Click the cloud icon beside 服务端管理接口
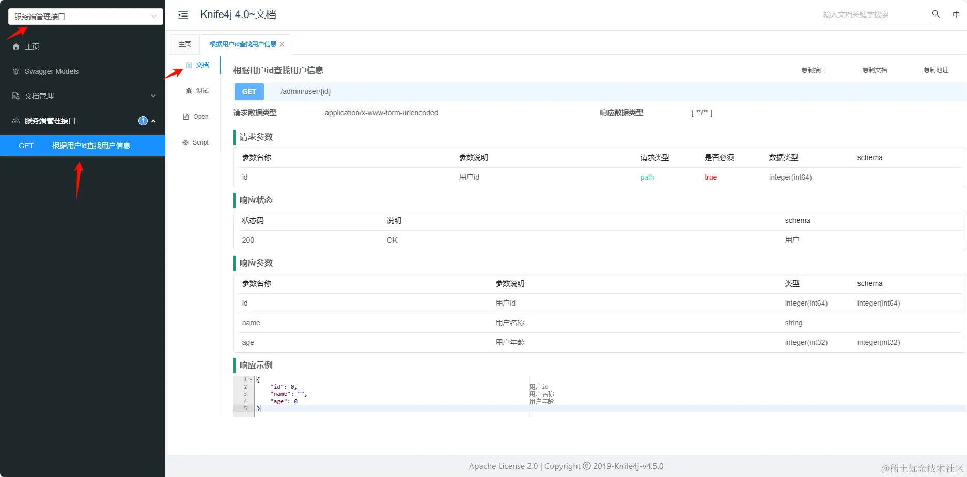This screenshot has height=477, width=967. (x=16, y=121)
